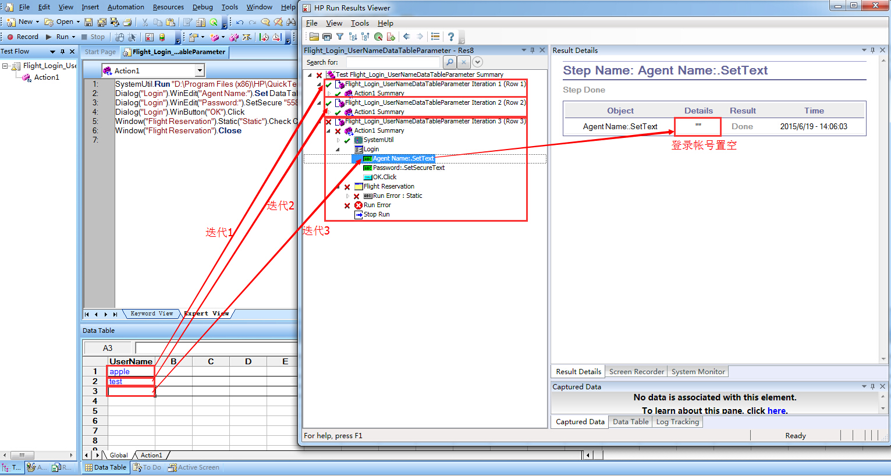Click the clear search X button
Screen dimensions: 891x476
click(464, 62)
